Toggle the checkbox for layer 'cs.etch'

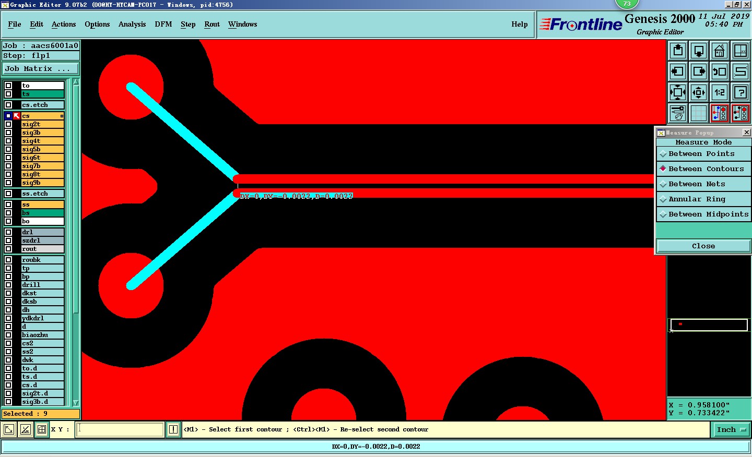[8, 105]
